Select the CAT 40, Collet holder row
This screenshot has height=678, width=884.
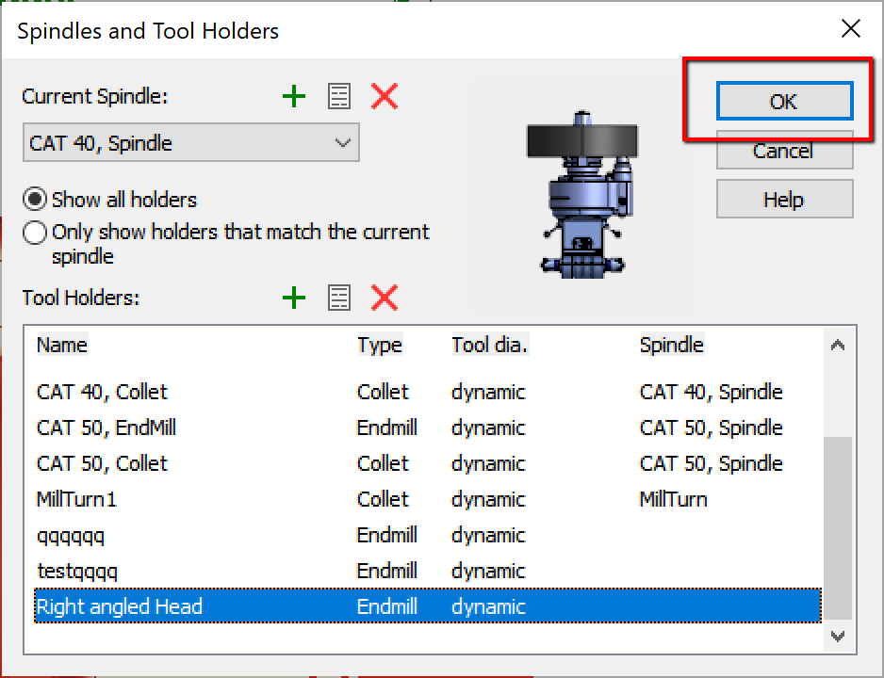point(428,392)
